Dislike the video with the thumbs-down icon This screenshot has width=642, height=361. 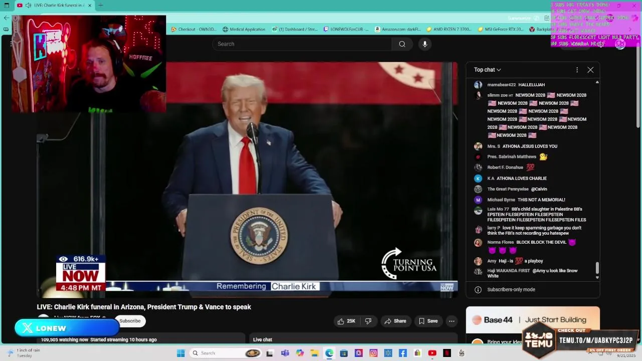point(369,321)
